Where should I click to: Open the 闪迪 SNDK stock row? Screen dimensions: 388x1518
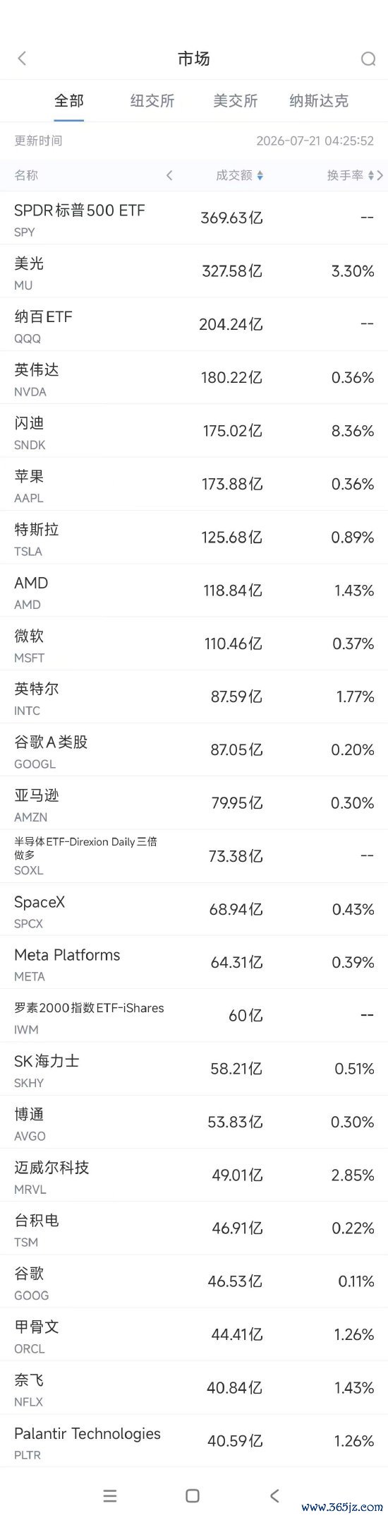coord(194,431)
